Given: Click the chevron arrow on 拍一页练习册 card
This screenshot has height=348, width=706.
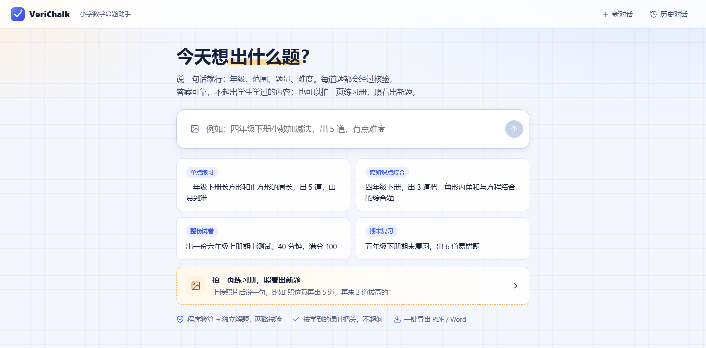Looking at the screenshot, I should coord(515,286).
